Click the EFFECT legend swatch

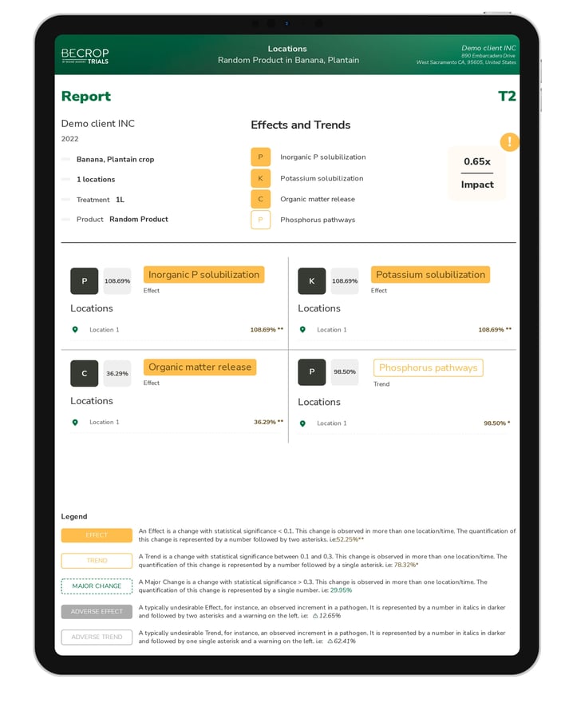(97, 535)
